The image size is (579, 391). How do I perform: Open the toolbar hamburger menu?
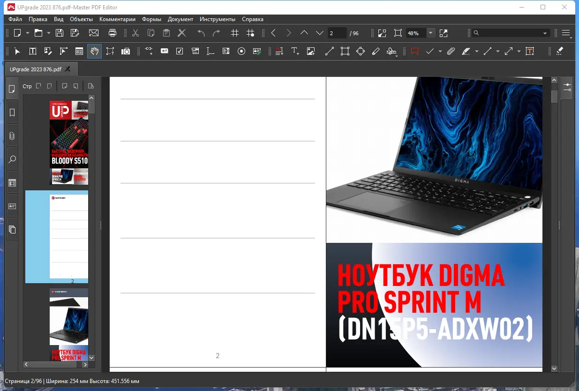click(566, 33)
